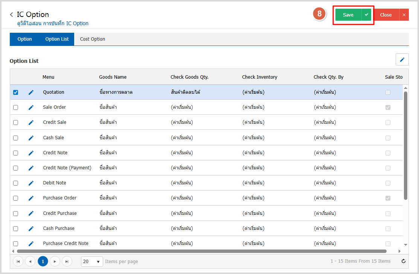Viewport: 419px width, 274px height.
Task: Click the pencil icon for Debit Note
Action: (x=31, y=183)
